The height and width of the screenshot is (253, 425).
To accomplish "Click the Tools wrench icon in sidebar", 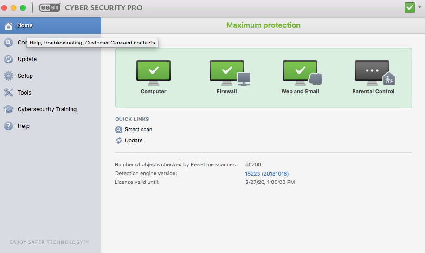I will pos(8,93).
